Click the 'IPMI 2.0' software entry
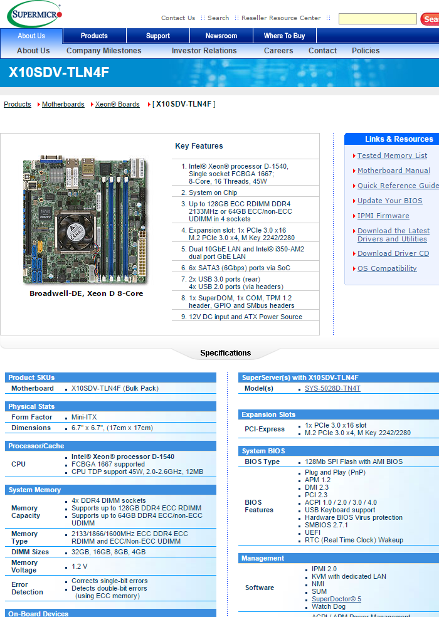The image size is (439, 617). pos(324,569)
